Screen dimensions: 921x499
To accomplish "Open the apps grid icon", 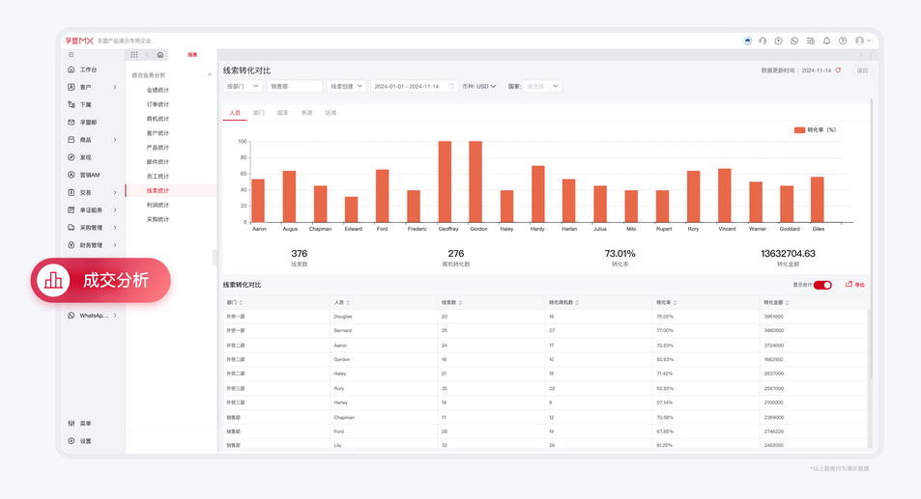I will pyautogui.click(x=134, y=55).
